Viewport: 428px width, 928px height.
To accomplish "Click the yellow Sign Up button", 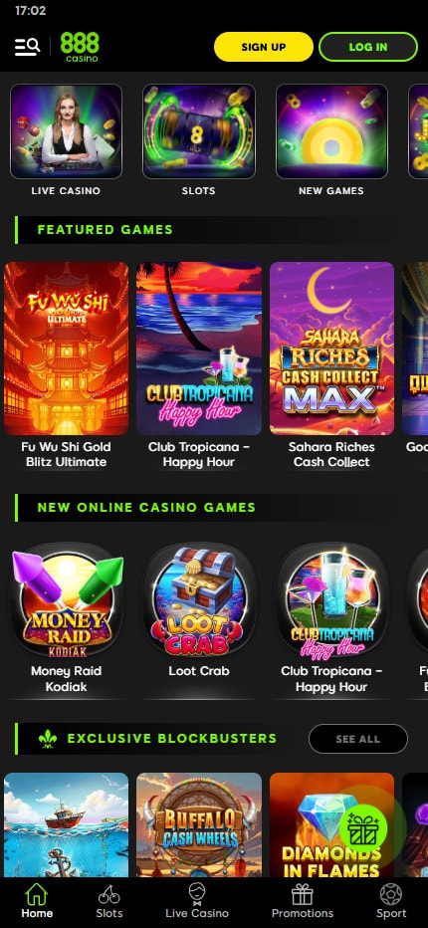I will click(x=264, y=47).
